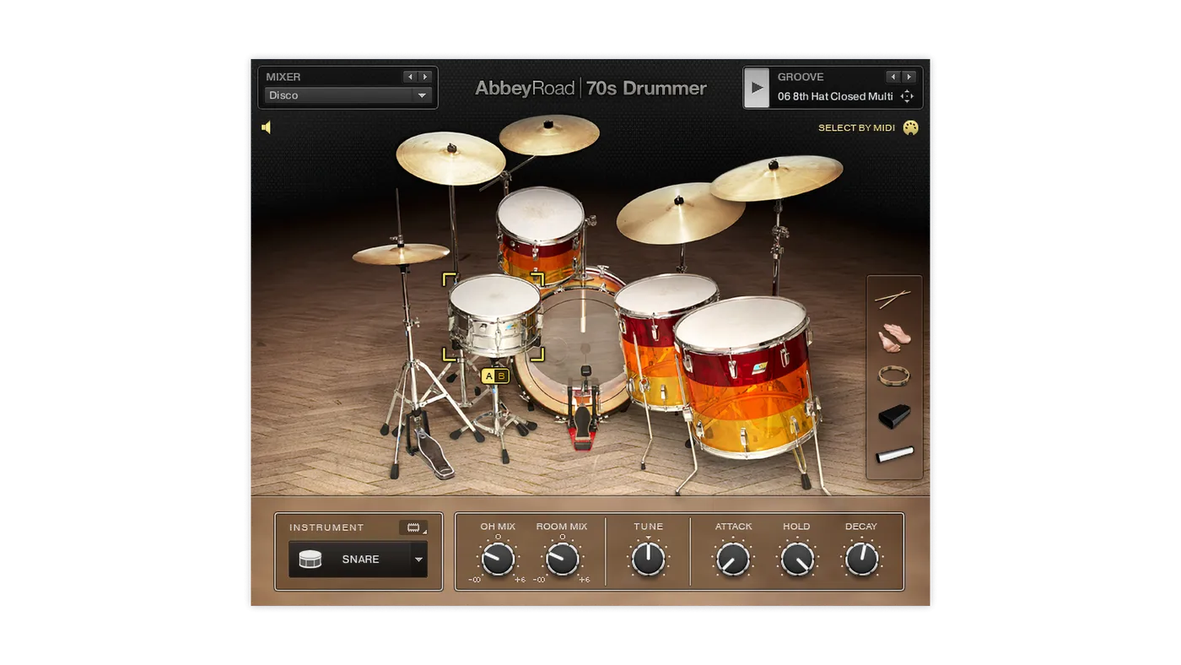Play the 06 8th Hat Closed groove
The image size is (1181, 665).
click(x=757, y=88)
